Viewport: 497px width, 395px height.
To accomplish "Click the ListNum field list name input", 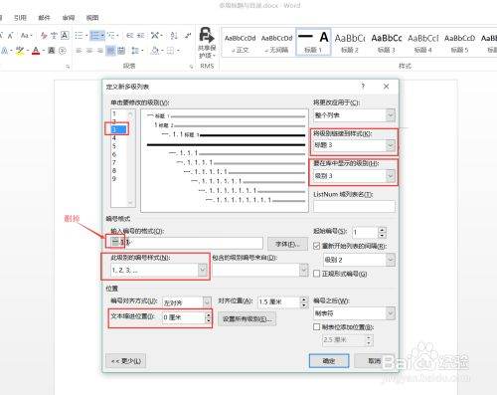I will pos(354,206).
